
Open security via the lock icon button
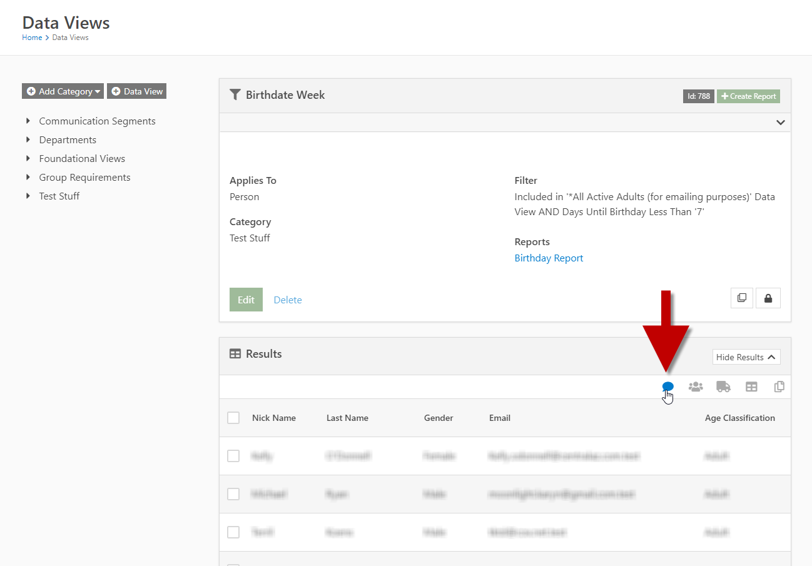[x=768, y=298]
